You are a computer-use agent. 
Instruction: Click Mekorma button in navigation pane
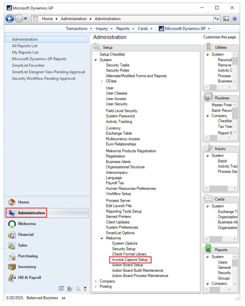(46, 224)
